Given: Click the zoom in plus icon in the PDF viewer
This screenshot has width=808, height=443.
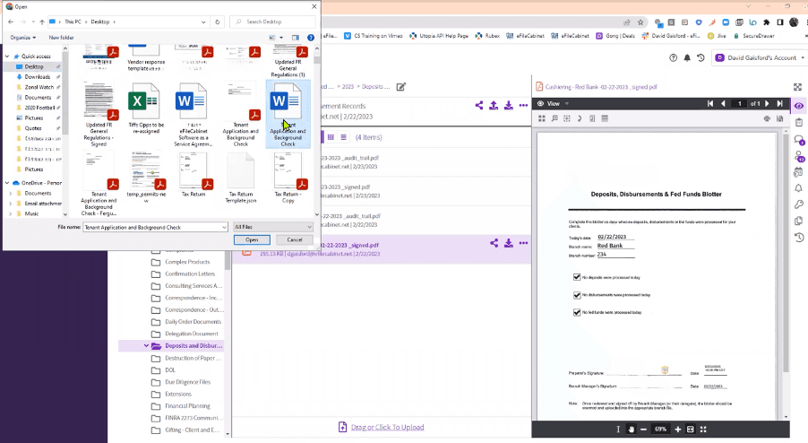Looking at the screenshot, I should (677, 430).
